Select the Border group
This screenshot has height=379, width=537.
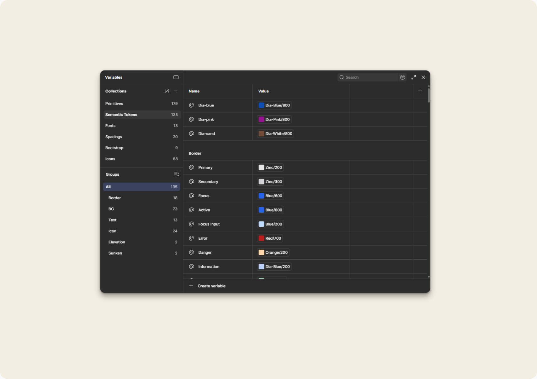(x=141, y=198)
